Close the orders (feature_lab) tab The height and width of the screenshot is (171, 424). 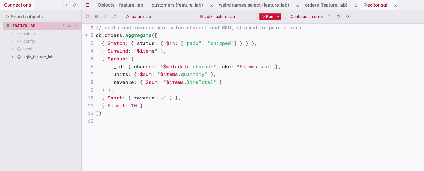(356, 6)
